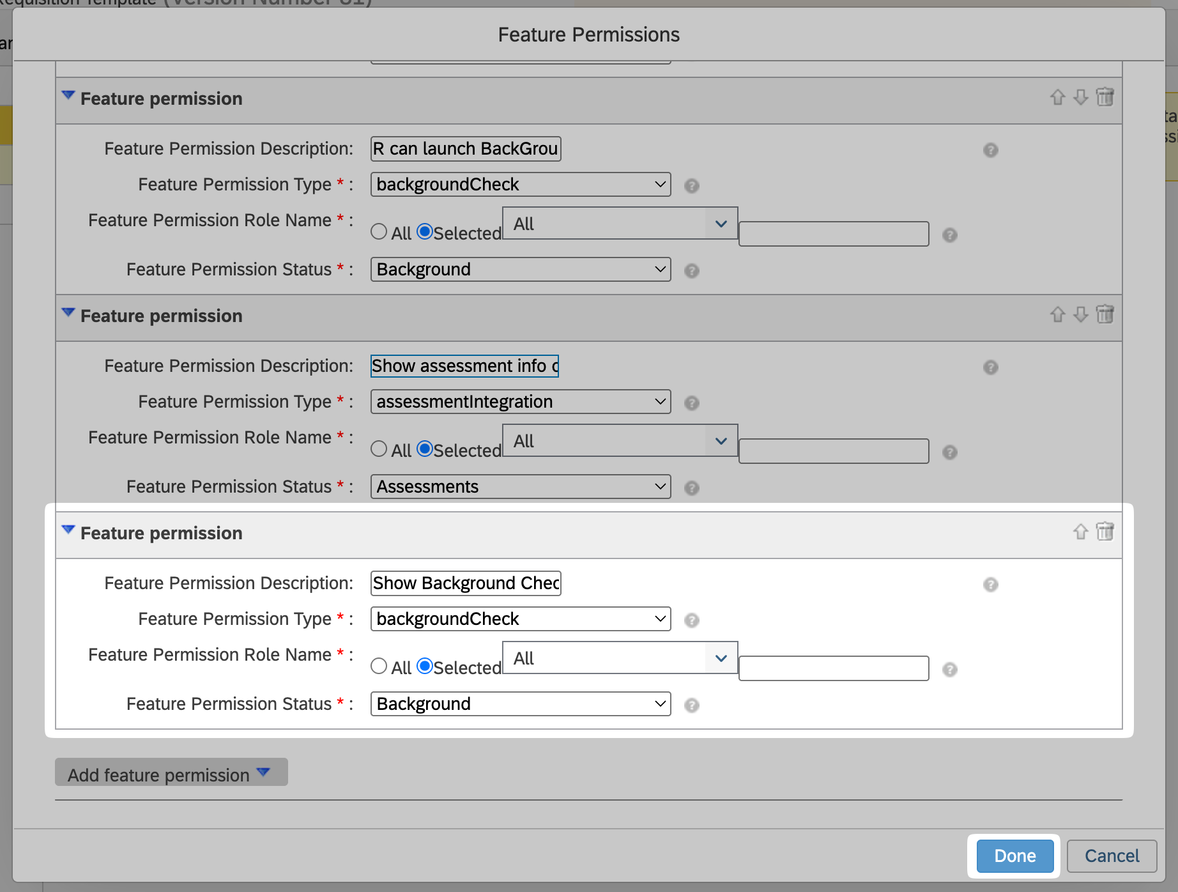The image size is (1178, 892).
Task: Choose Selected radio for assessmentIntegration role
Action: point(425,449)
